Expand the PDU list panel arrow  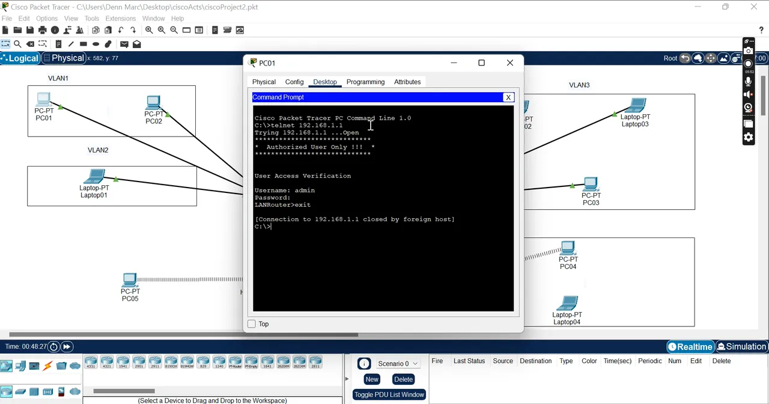[x=347, y=379]
